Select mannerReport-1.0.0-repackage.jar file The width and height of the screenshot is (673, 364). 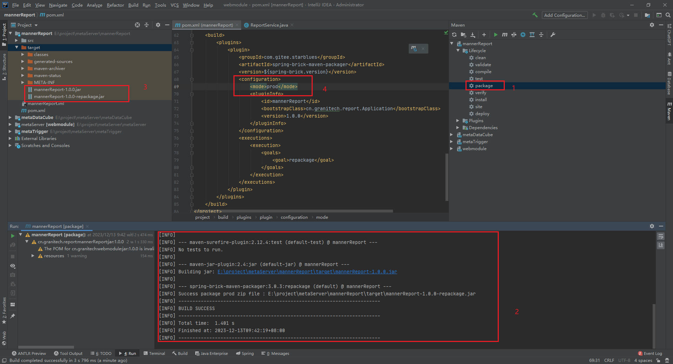click(69, 96)
